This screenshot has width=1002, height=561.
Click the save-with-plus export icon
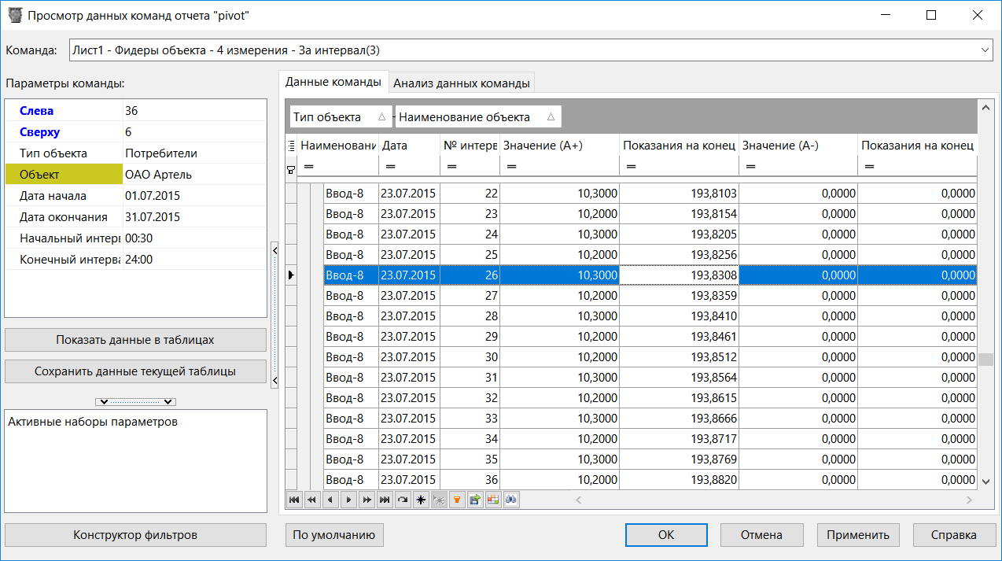[474, 500]
